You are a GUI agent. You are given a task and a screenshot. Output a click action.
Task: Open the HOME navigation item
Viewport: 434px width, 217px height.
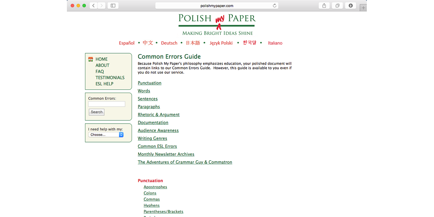pyautogui.click(x=102, y=59)
